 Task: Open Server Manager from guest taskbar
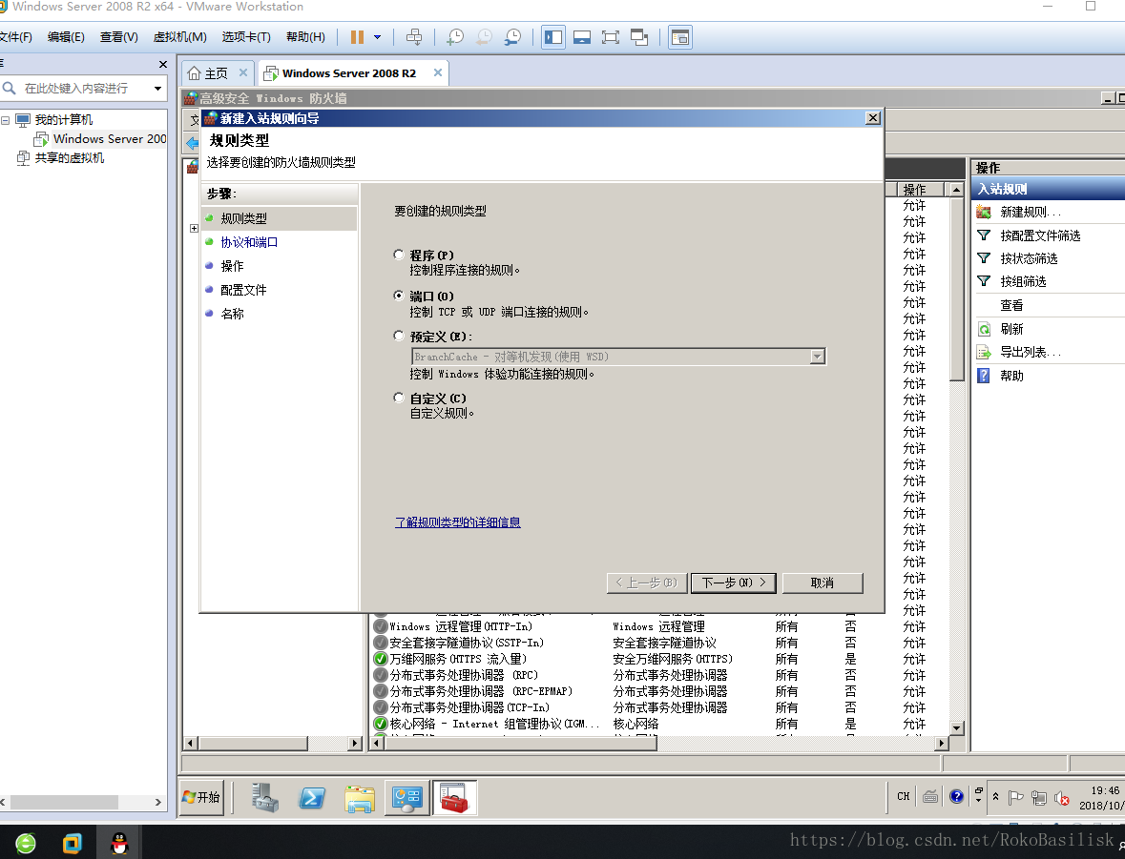(x=264, y=797)
